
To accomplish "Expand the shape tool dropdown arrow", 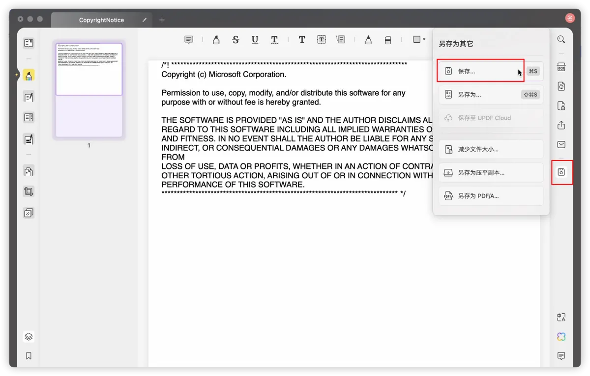I will tap(424, 39).
